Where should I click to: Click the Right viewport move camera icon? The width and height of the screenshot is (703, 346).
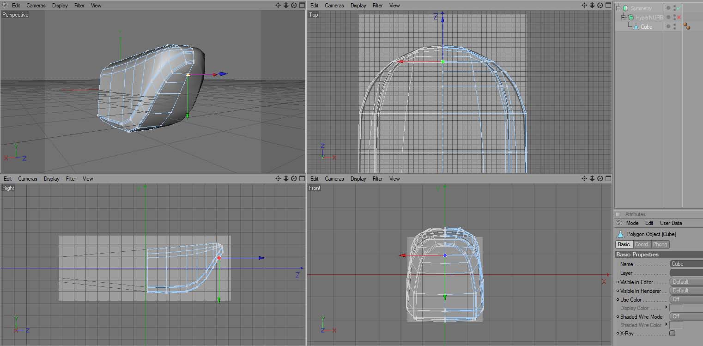(x=278, y=178)
